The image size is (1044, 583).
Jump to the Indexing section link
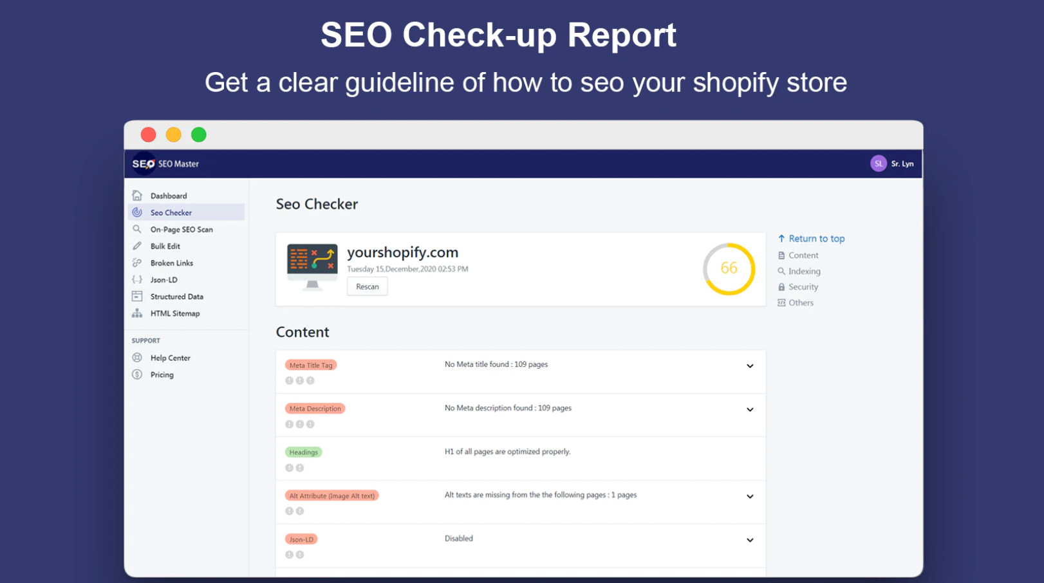[804, 272]
